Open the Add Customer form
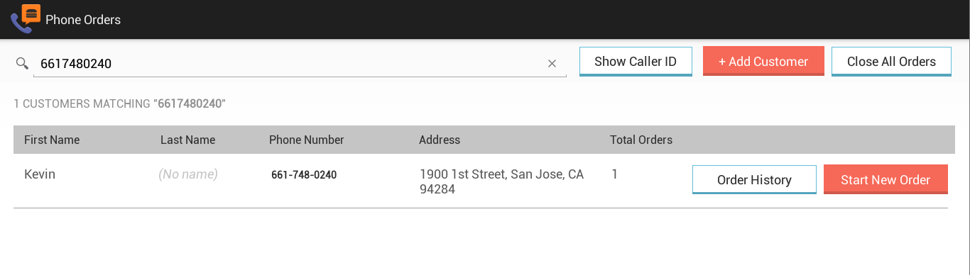This screenshot has width=970, height=275. coord(763,62)
